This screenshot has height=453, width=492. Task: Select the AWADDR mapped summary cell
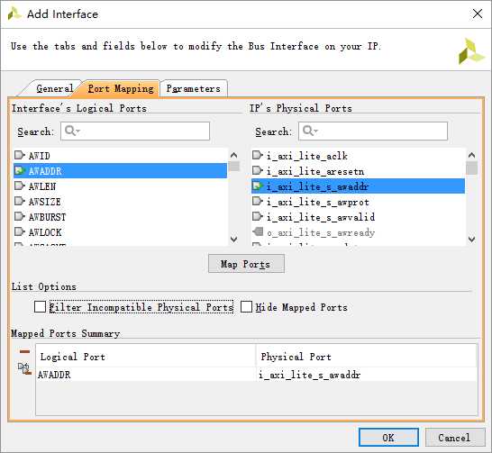146,375
